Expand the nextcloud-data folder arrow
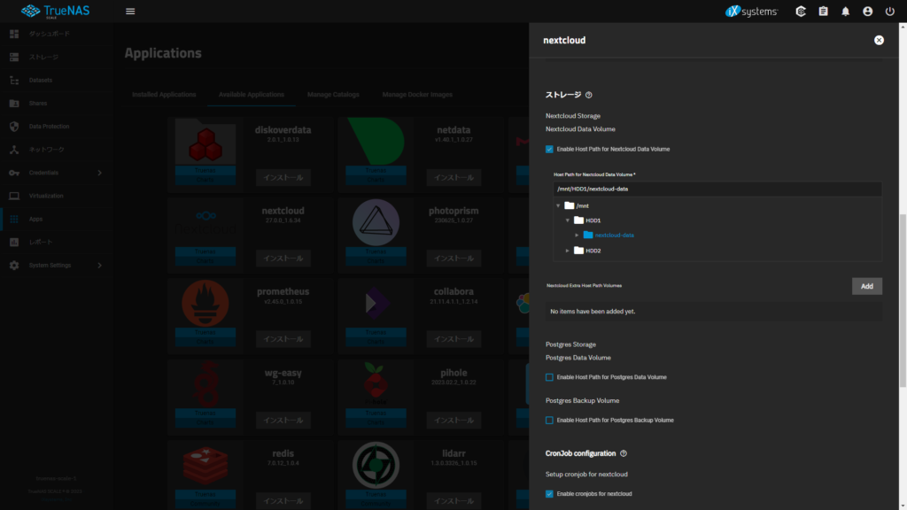The width and height of the screenshot is (907, 510). (577, 236)
